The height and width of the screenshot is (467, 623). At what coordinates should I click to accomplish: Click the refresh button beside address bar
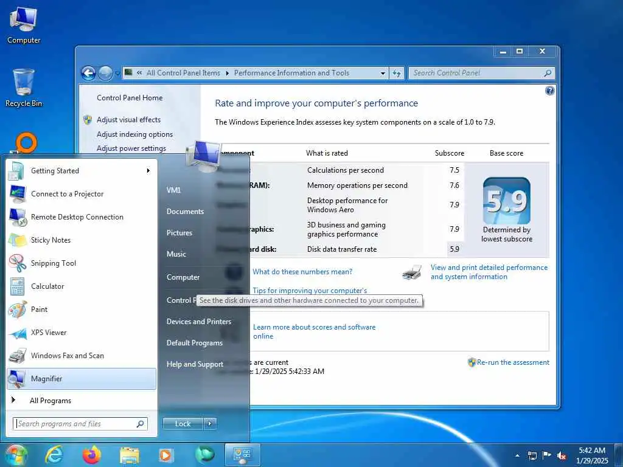click(x=397, y=73)
